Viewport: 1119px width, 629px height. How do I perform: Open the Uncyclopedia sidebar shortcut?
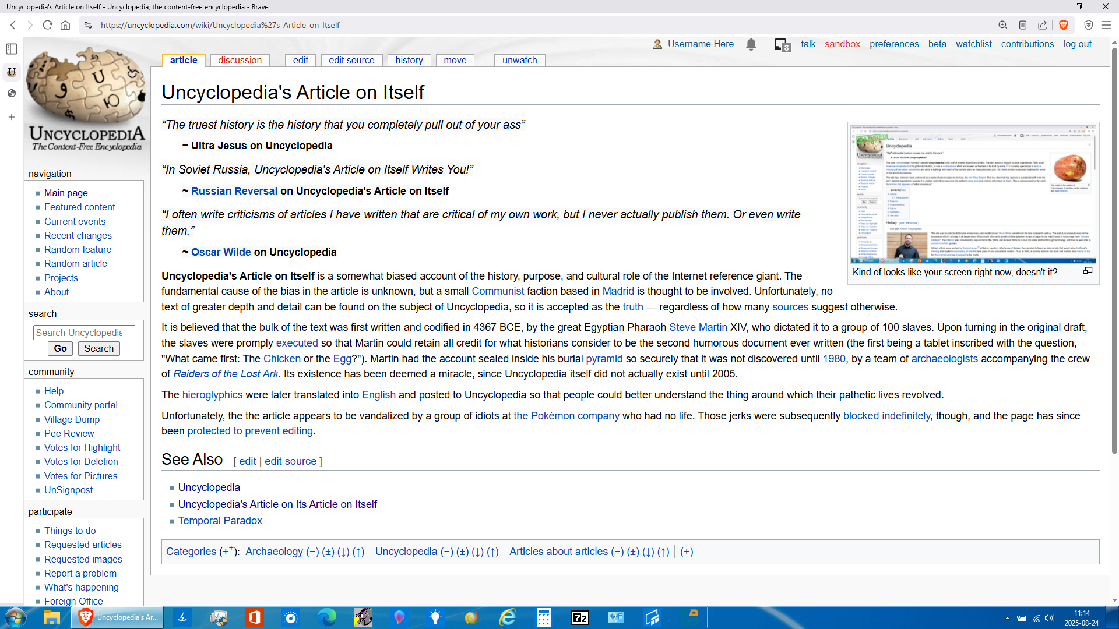pyautogui.click(x=12, y=72)
